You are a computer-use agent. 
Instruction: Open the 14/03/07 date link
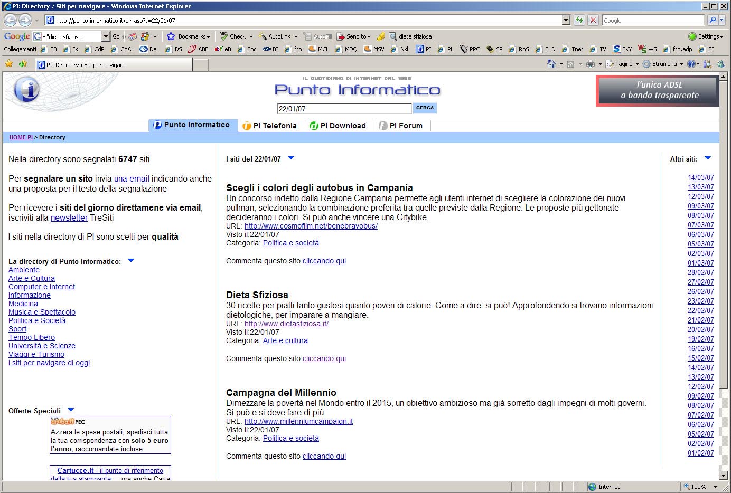pyautogui.click(x=701, y=178)
